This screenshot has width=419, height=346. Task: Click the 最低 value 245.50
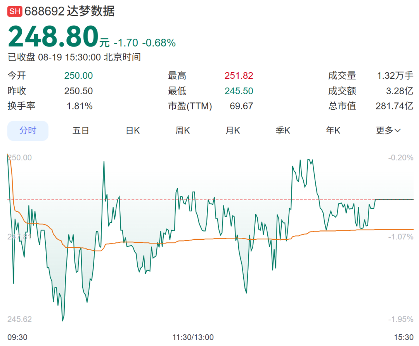click(239, 91)
